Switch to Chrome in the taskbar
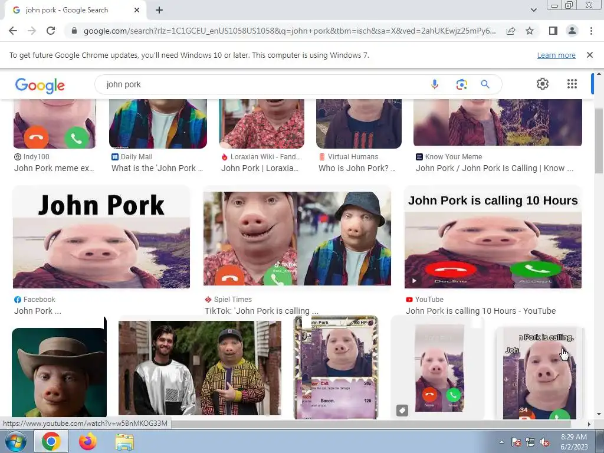Screen dimensions: 604x453 coord(51,441)
